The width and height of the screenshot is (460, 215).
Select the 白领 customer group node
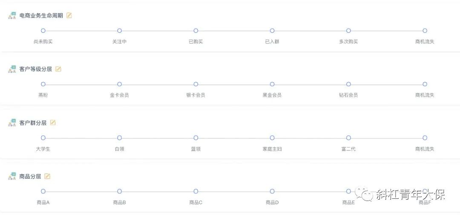(x=119, y=138)
